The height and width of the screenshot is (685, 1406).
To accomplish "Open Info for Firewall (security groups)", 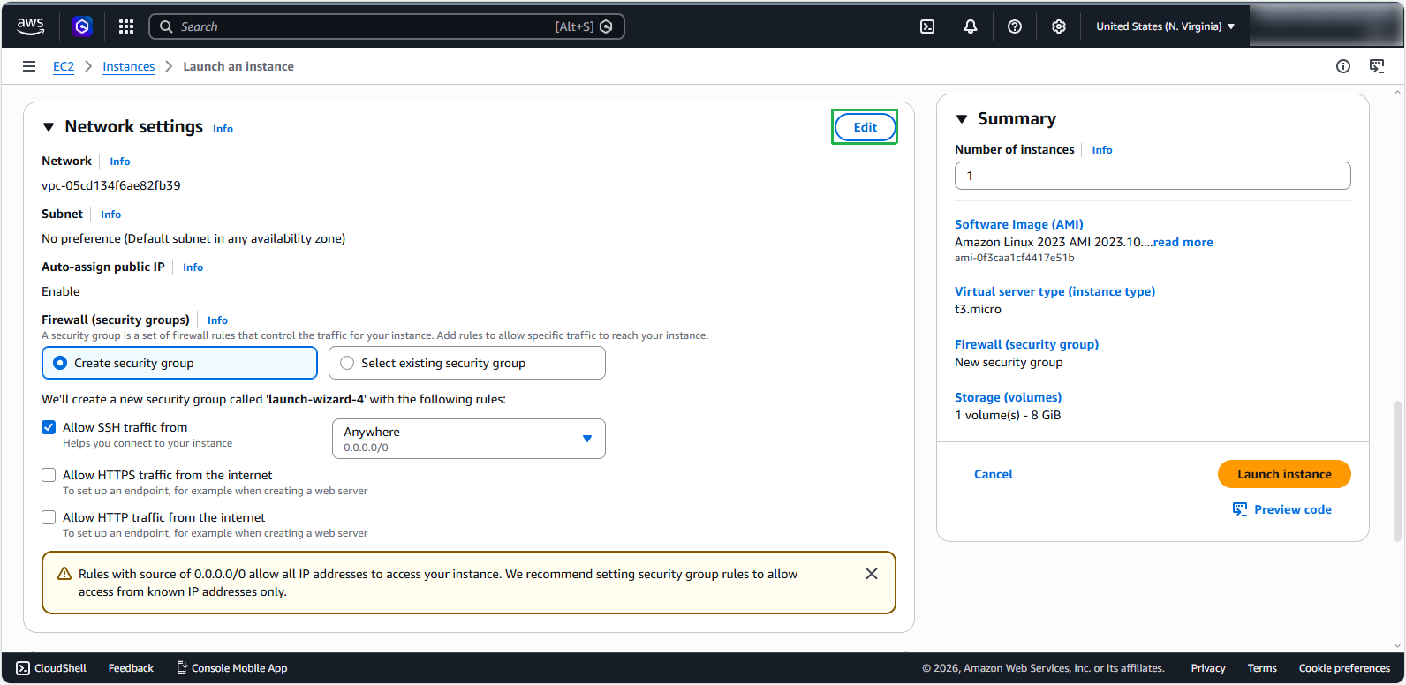I will tap(218, 320).
